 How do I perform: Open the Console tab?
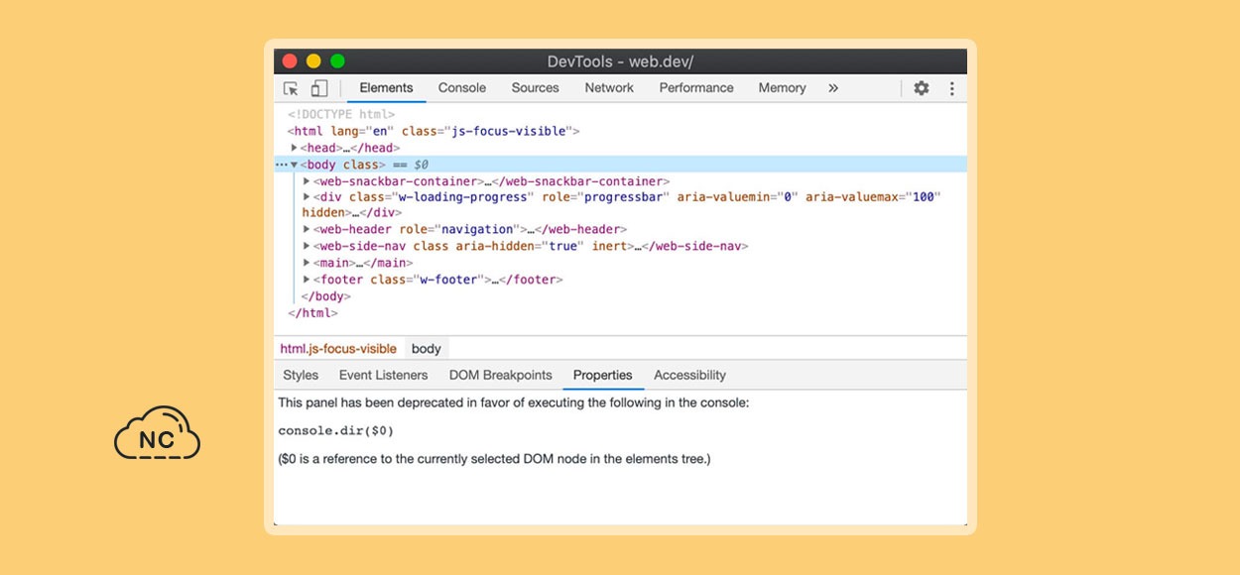click(462, 88)
